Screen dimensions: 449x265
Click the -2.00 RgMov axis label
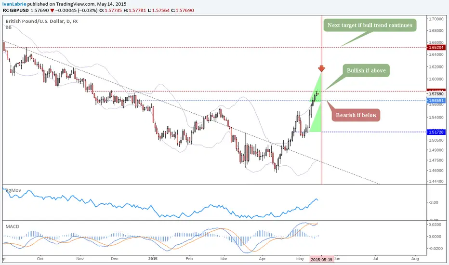tap(434, 202)
